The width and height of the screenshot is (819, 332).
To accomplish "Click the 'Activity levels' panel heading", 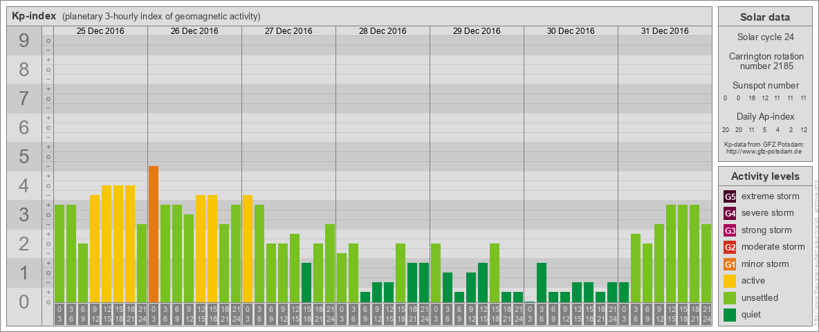I will [765, 176].
